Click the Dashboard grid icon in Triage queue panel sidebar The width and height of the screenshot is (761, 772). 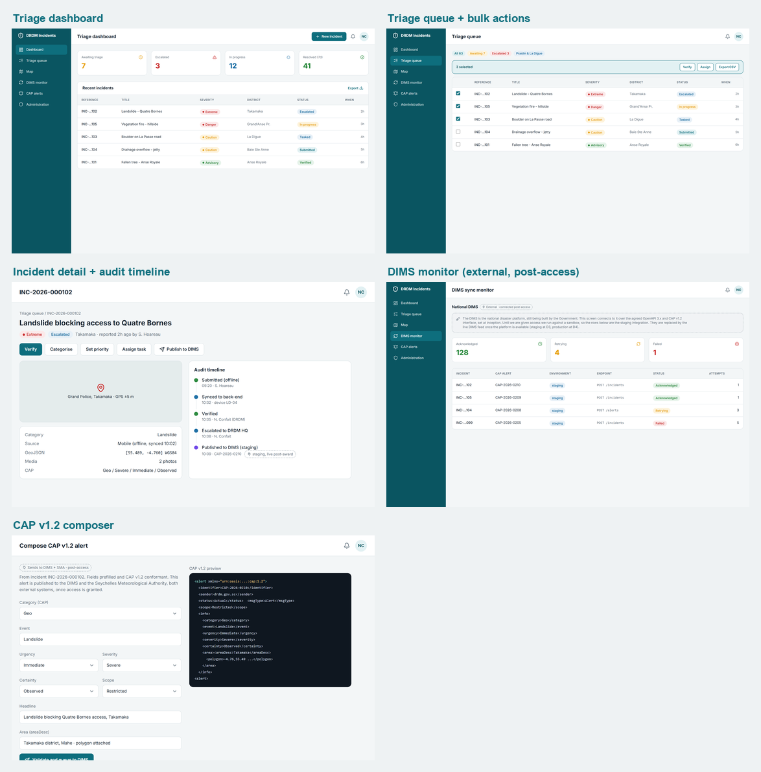coord(395,50)
